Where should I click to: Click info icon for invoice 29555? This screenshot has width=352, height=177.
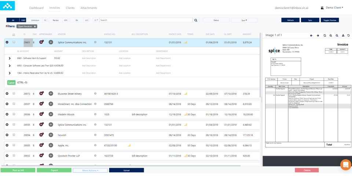click(x=95, y=125)
